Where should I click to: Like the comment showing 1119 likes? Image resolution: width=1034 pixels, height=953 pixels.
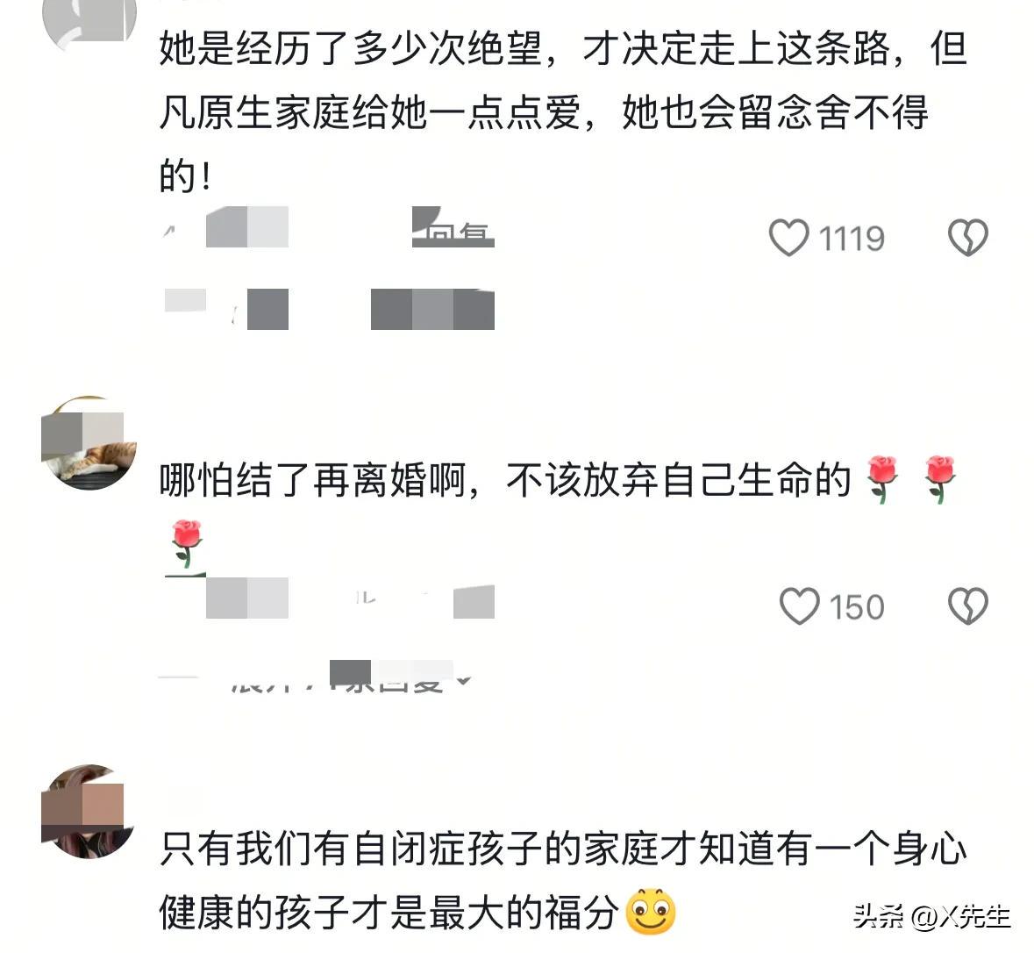pos(788,238)
